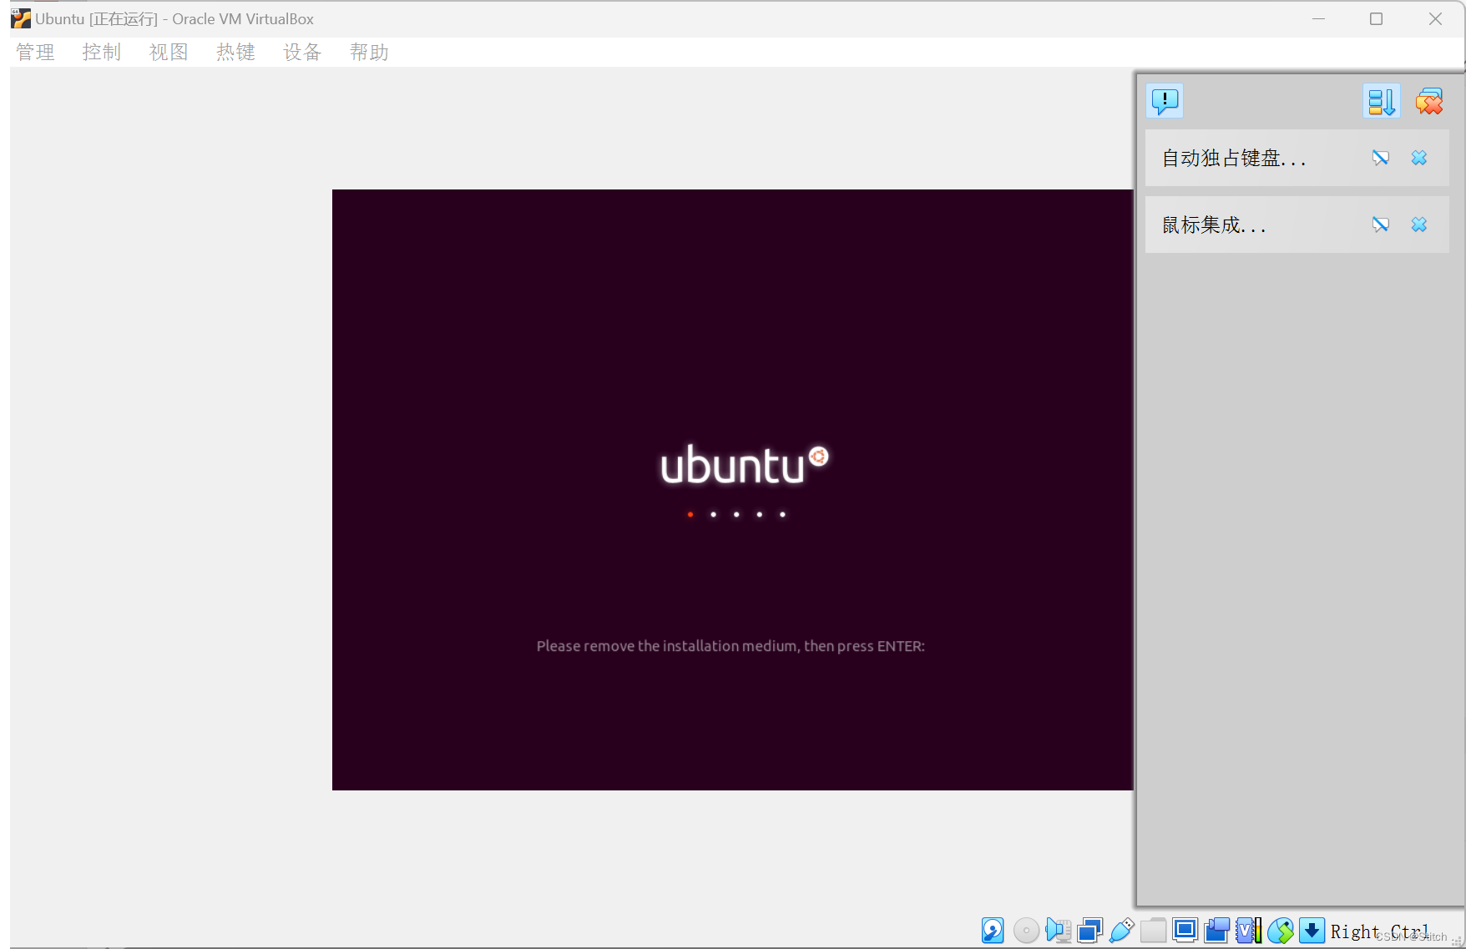The height and width of the screenshot is (949, 1466).
Task: Click the shared folders status icon
Action: pyautogui.click(x=1153, y=930)
